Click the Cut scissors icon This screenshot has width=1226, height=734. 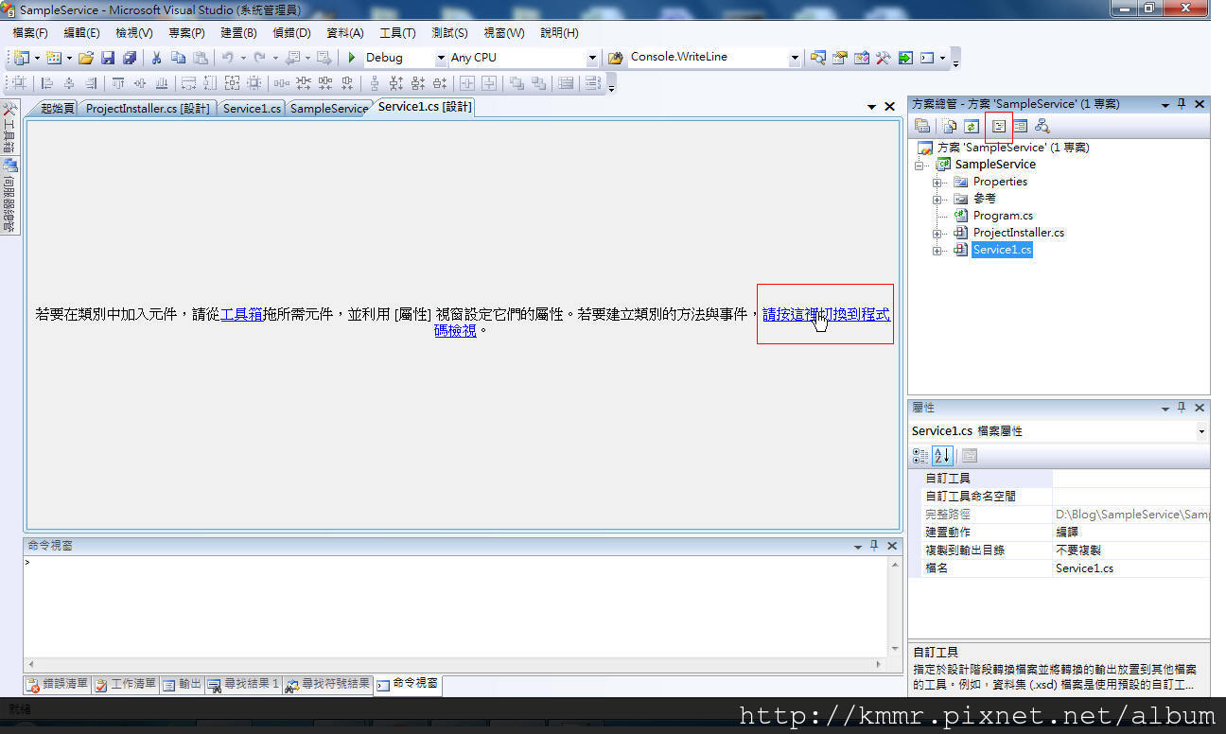pyautogui.click(x=157, y=58)
